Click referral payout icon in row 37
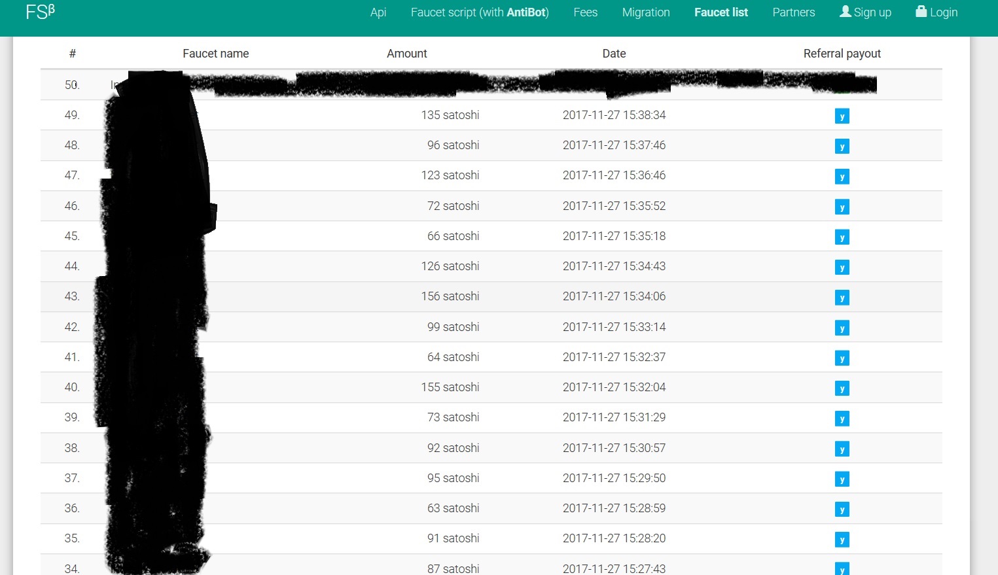998x575 pixels. (842, 479)
